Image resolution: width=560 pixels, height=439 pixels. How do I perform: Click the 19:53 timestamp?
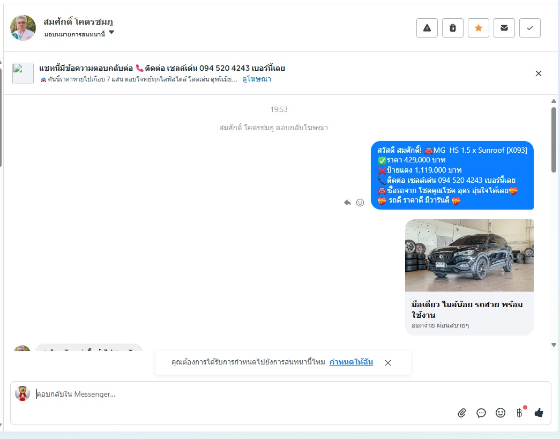[x=279, y=110]
